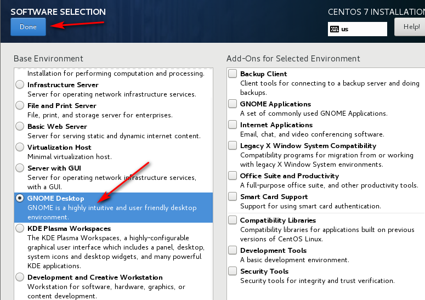
Task: Click 'Smart Card Support' label
Action: (x=274, y=197)
